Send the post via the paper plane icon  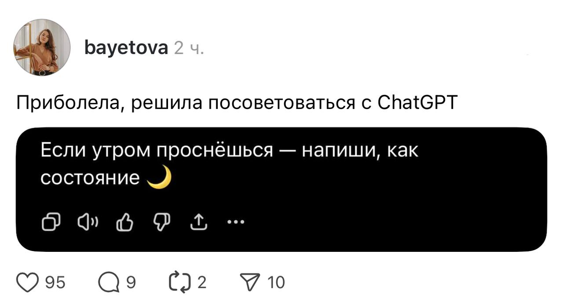[251, 282]
